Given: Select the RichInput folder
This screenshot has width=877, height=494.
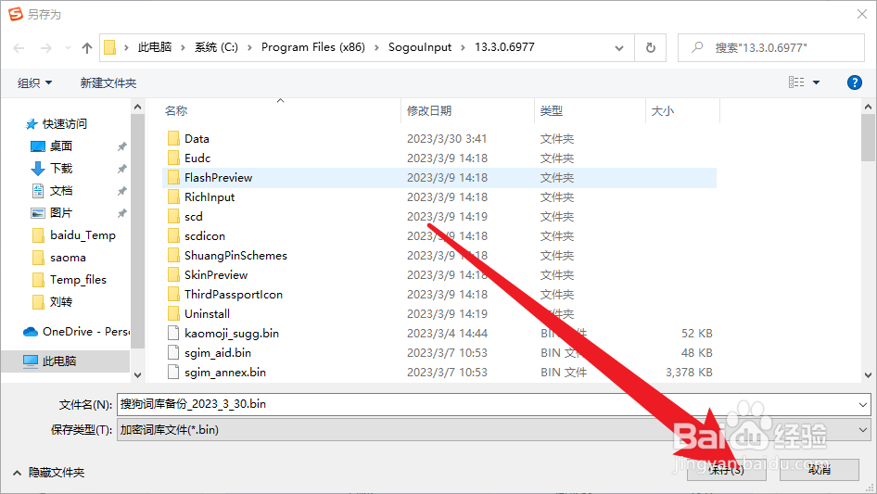Looking at the screenshot, I should pos(210,196).
